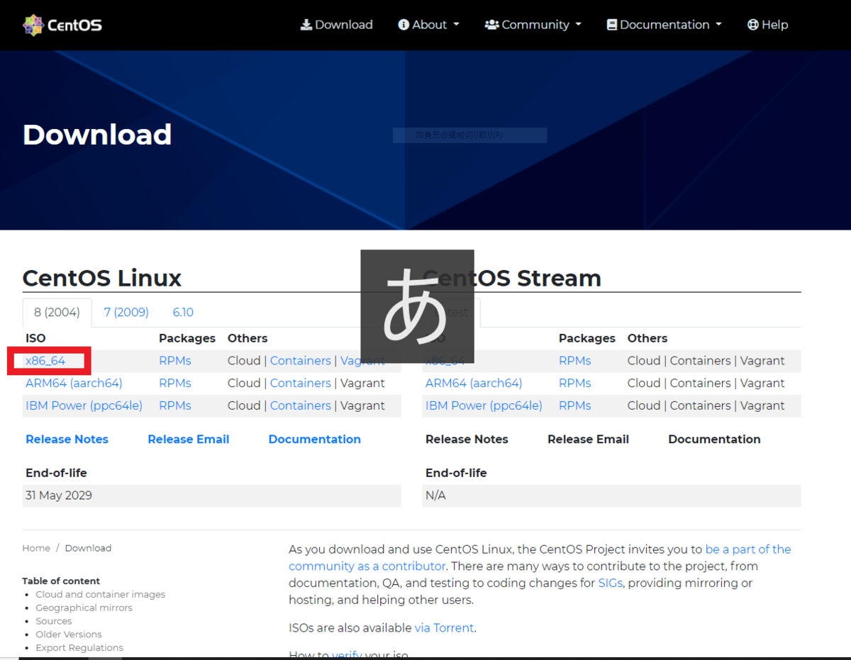Open RPMs for CentOS Stream ARM64 row
851x660 pixels.
tap(575, 384)
